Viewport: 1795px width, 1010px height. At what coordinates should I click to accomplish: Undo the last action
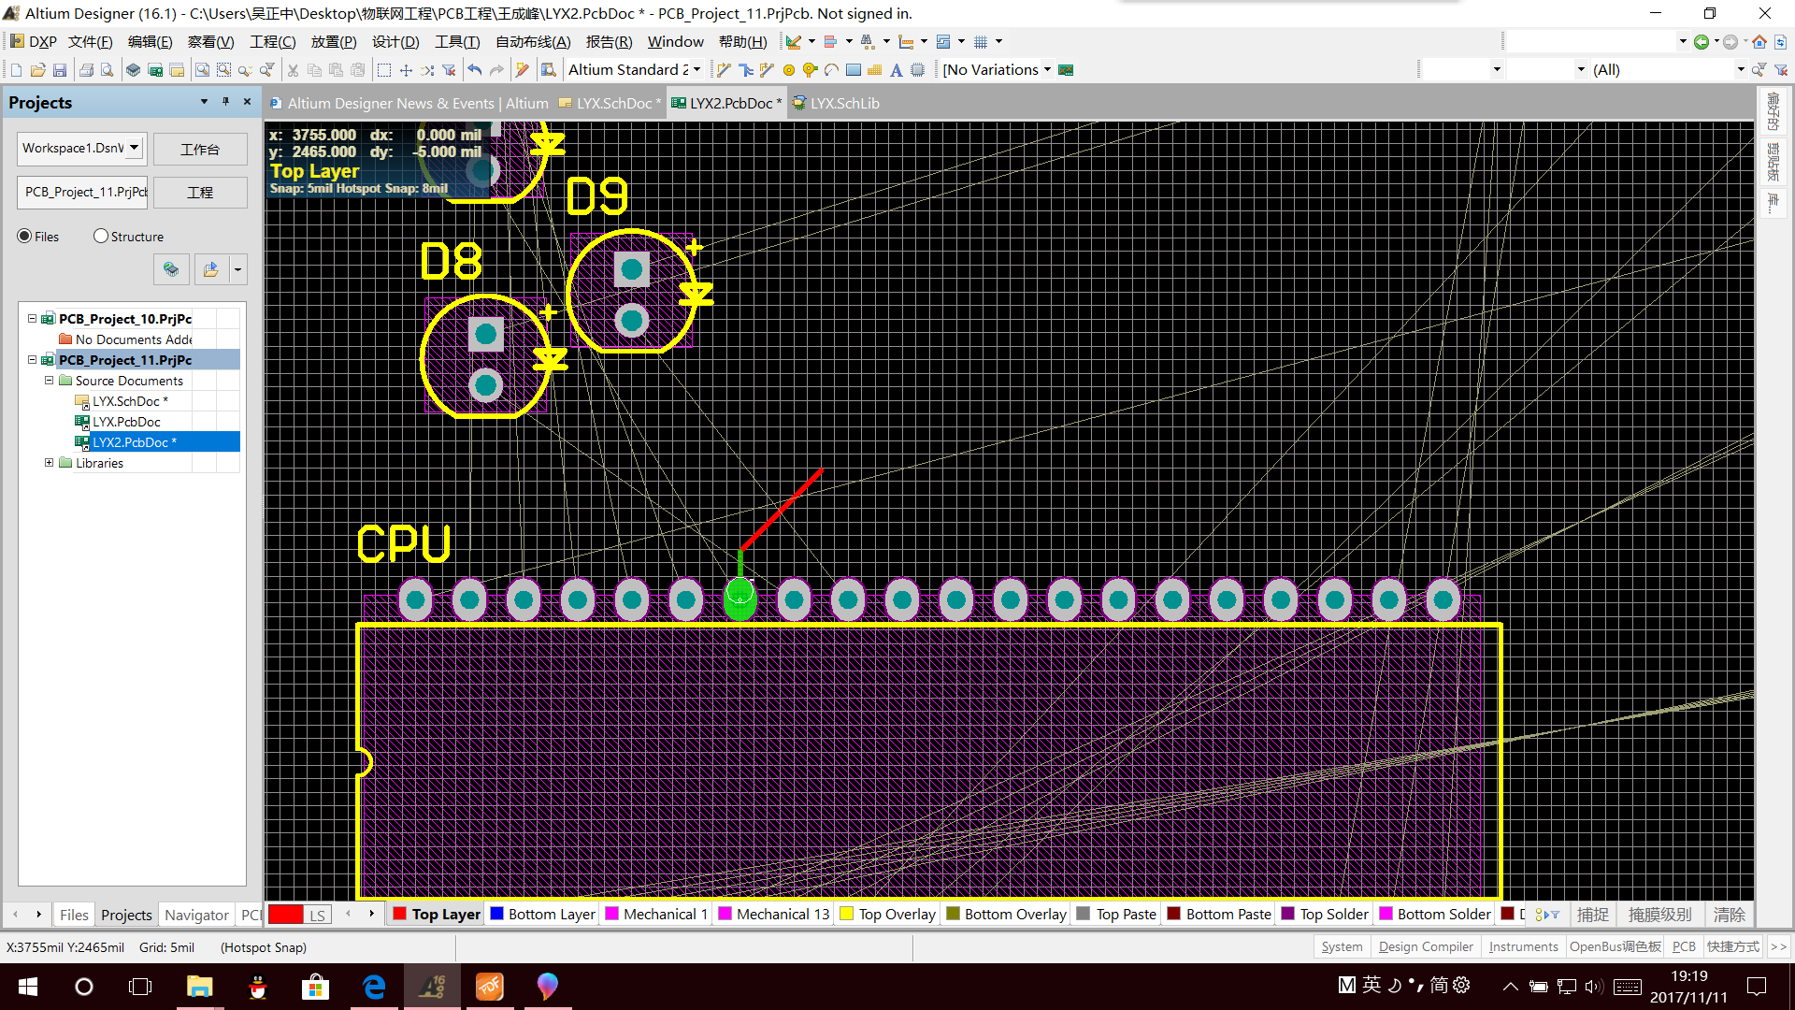coord(475,70)
